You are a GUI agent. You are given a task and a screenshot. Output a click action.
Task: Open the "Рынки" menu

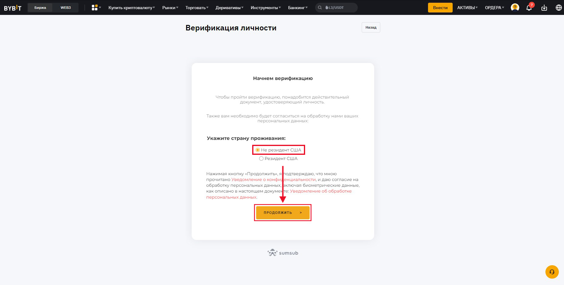[x=170, y=8]
